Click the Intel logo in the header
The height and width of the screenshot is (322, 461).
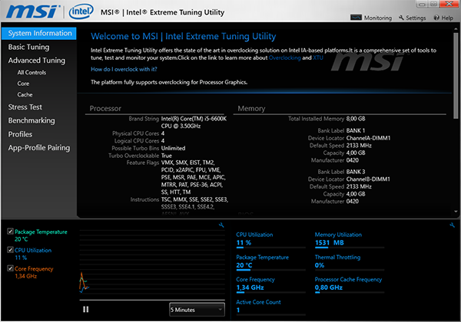tap(81, 11)
